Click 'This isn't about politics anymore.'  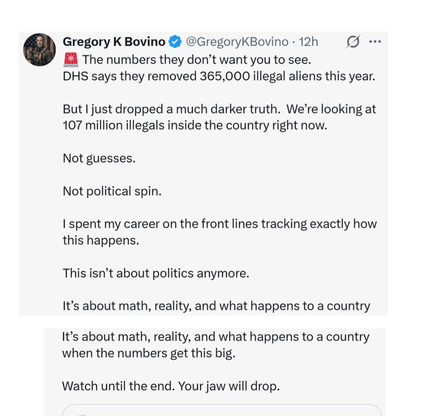[x=156, y=273]
